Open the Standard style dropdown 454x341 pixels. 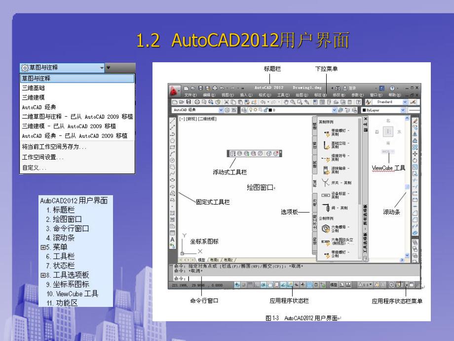point(404,102)
